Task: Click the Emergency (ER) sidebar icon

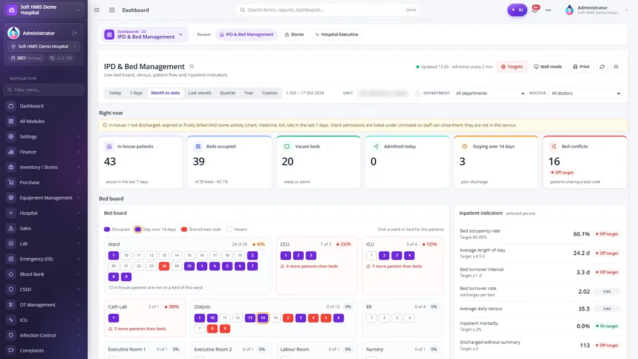Action: click(x=11, y=259)
